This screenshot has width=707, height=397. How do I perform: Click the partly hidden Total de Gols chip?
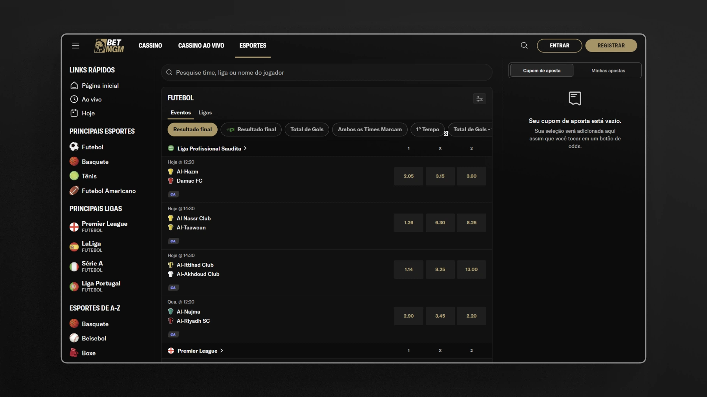(x=470, y=129)
